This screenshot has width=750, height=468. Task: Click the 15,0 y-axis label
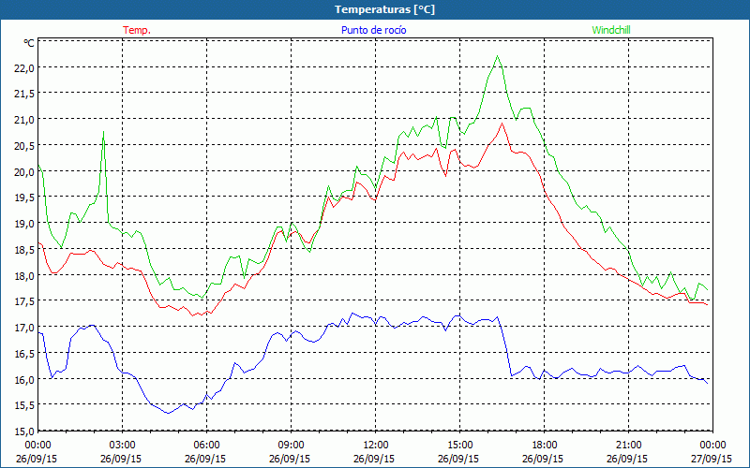tap(23, 431)
